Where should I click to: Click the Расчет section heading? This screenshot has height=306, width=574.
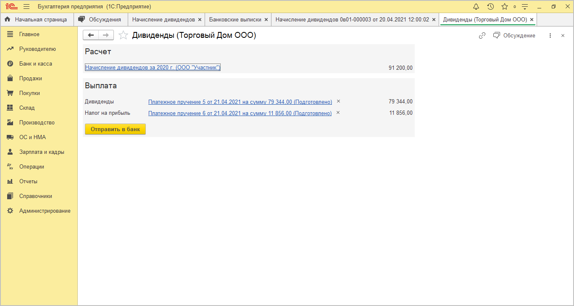98,52
